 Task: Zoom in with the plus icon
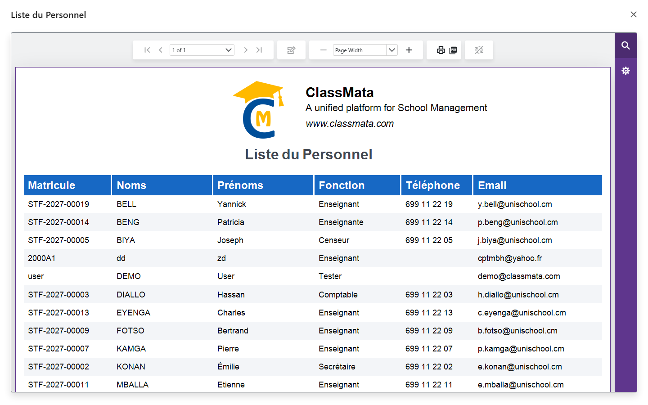409,50
